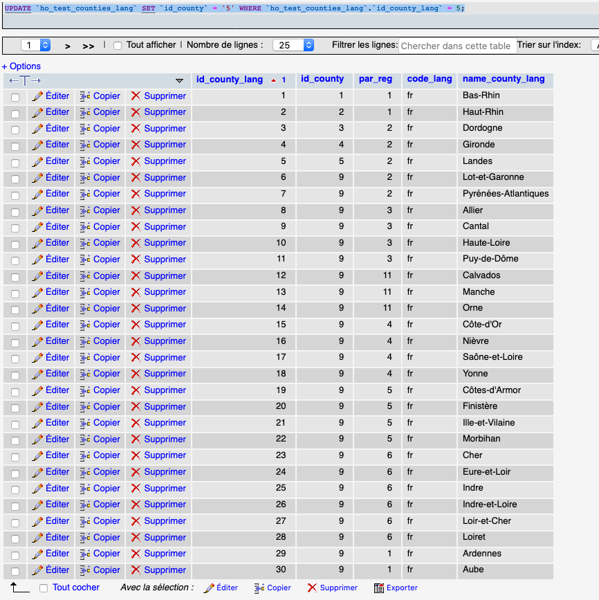Click bottom Supprimer for the selection
599x600 pixels.
338,588
